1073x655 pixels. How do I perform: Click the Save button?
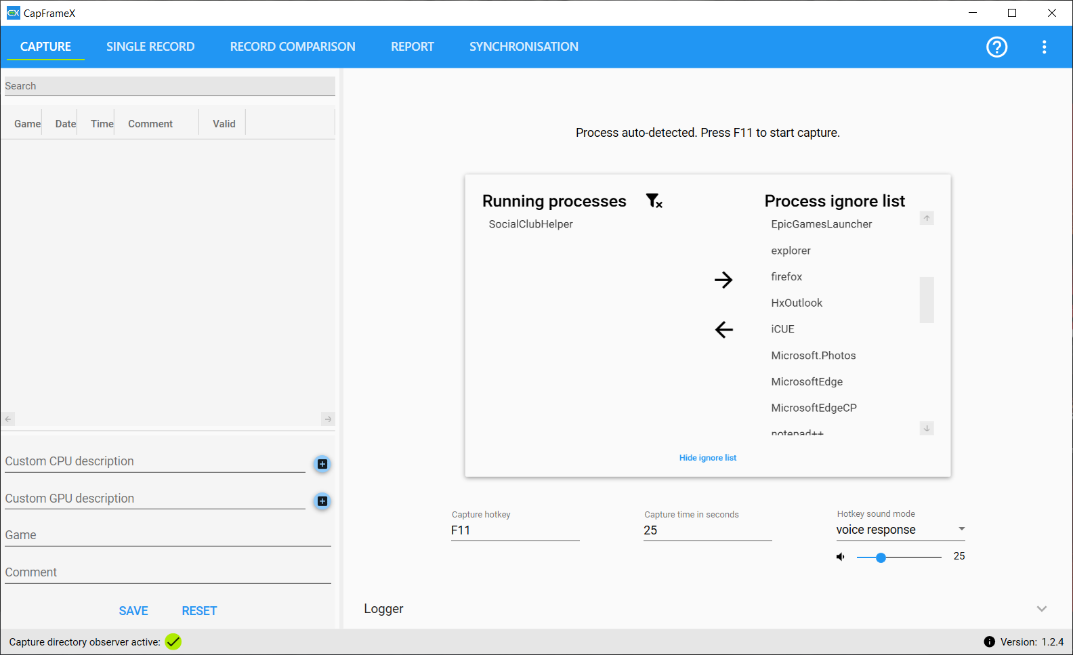coord(133,611)
